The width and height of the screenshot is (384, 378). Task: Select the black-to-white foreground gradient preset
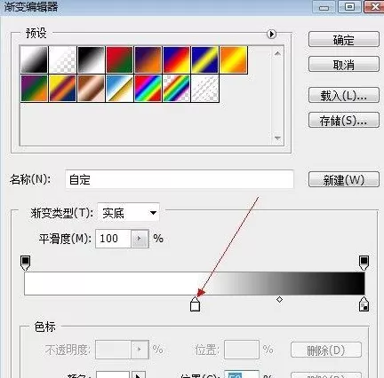tap(34, 59)
